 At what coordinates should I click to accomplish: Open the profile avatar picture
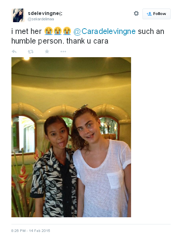[x=18, y=15]
